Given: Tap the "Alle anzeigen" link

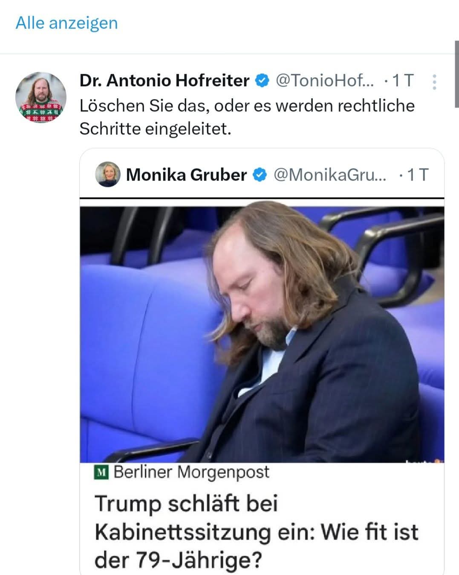Looking at the screenshot, I should 66,23.
